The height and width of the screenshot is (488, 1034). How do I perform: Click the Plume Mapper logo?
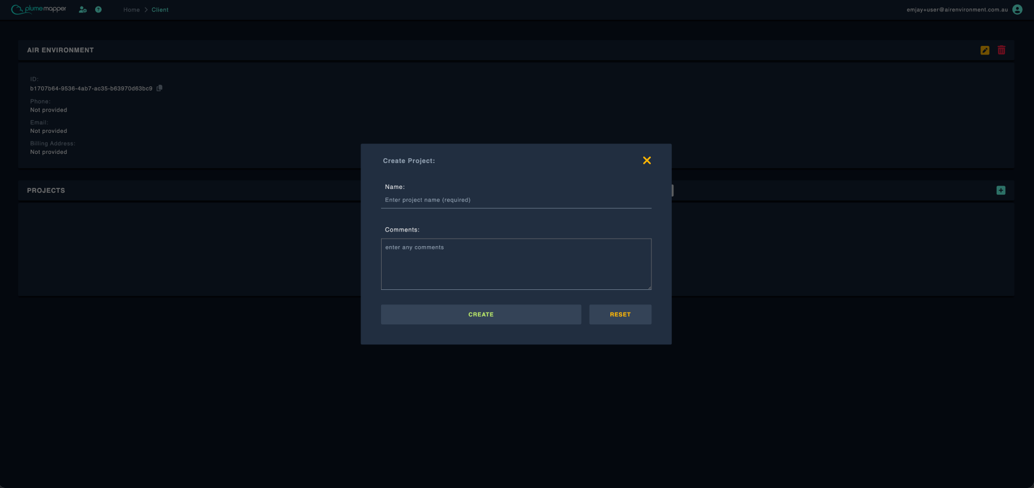click(x=39, y=9)
